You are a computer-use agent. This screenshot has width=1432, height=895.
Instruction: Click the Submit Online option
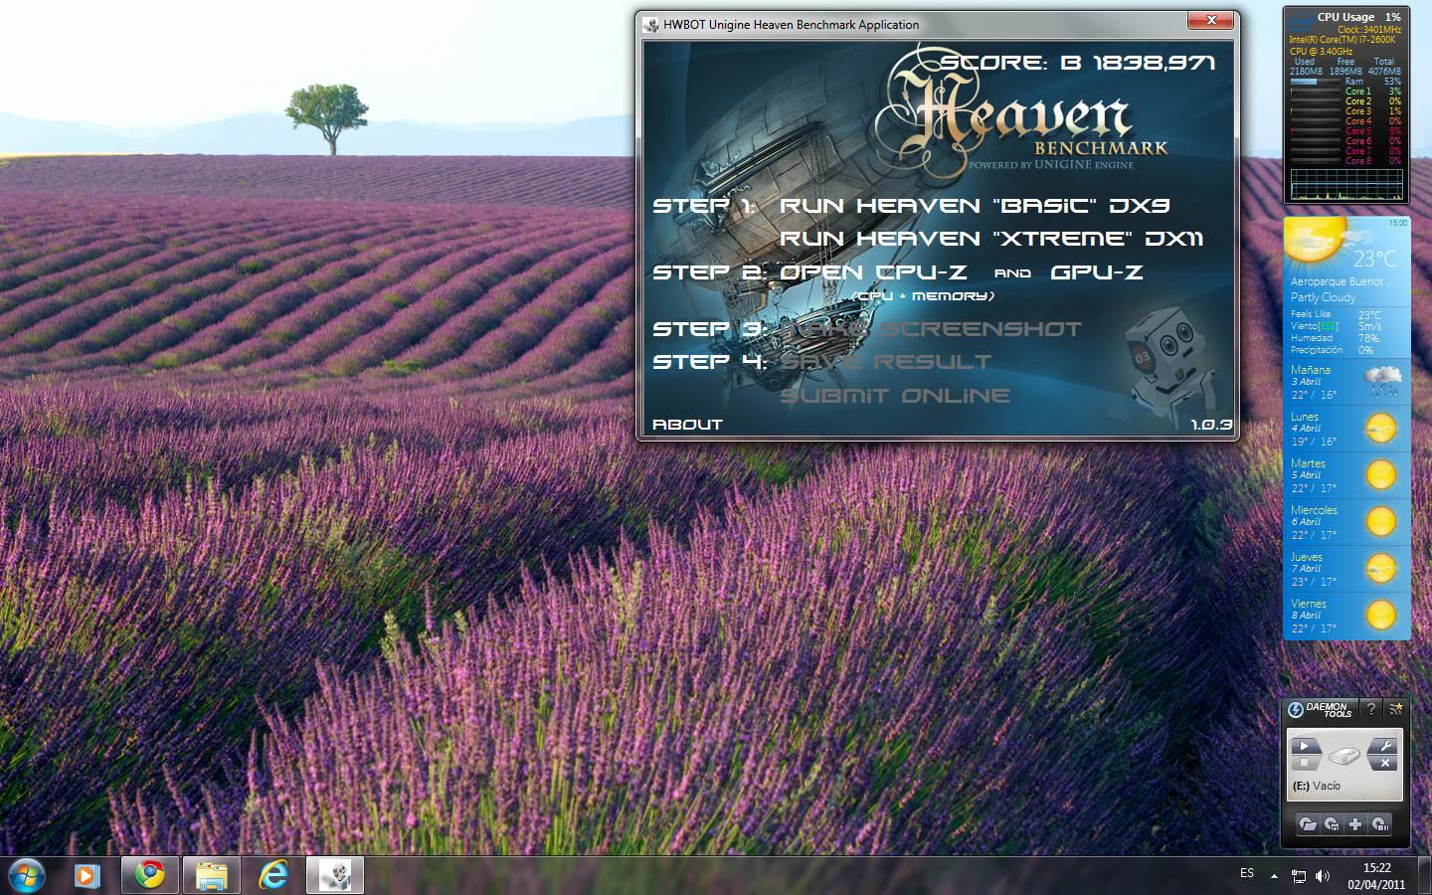click(x=895, y=396)
